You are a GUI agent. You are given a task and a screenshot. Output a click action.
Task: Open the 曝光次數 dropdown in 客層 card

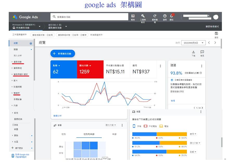click(x=111, y=125)
